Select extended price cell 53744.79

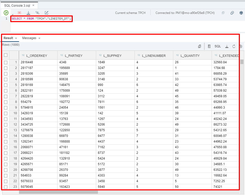tap(225, 79)
